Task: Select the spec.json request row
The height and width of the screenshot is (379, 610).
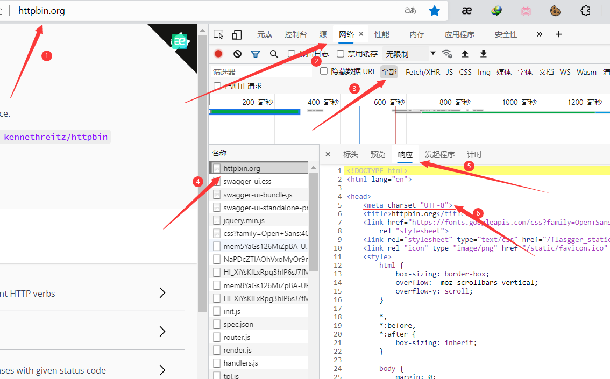Action: 259,324
